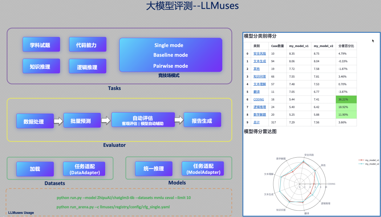Image resolution: width=381 pixels, height=217 pixels.
Task: Open the 数学解题 category link
Action: point(260,115)
